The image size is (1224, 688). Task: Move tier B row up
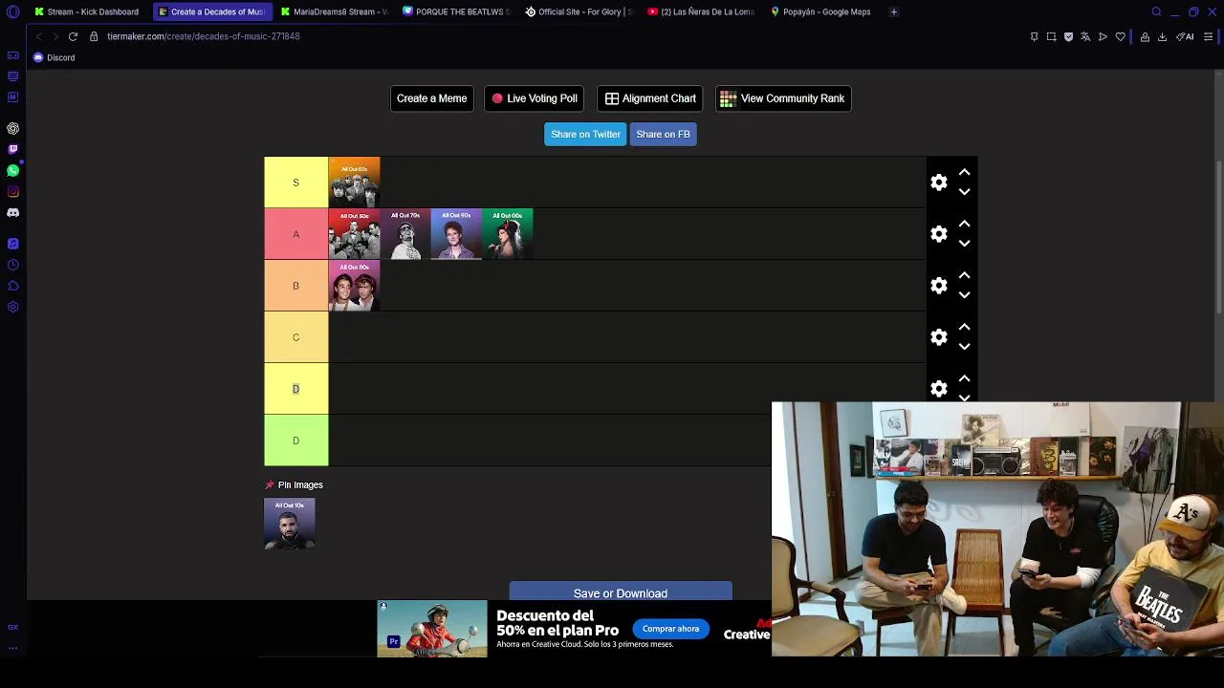click(x=964, y=276)
